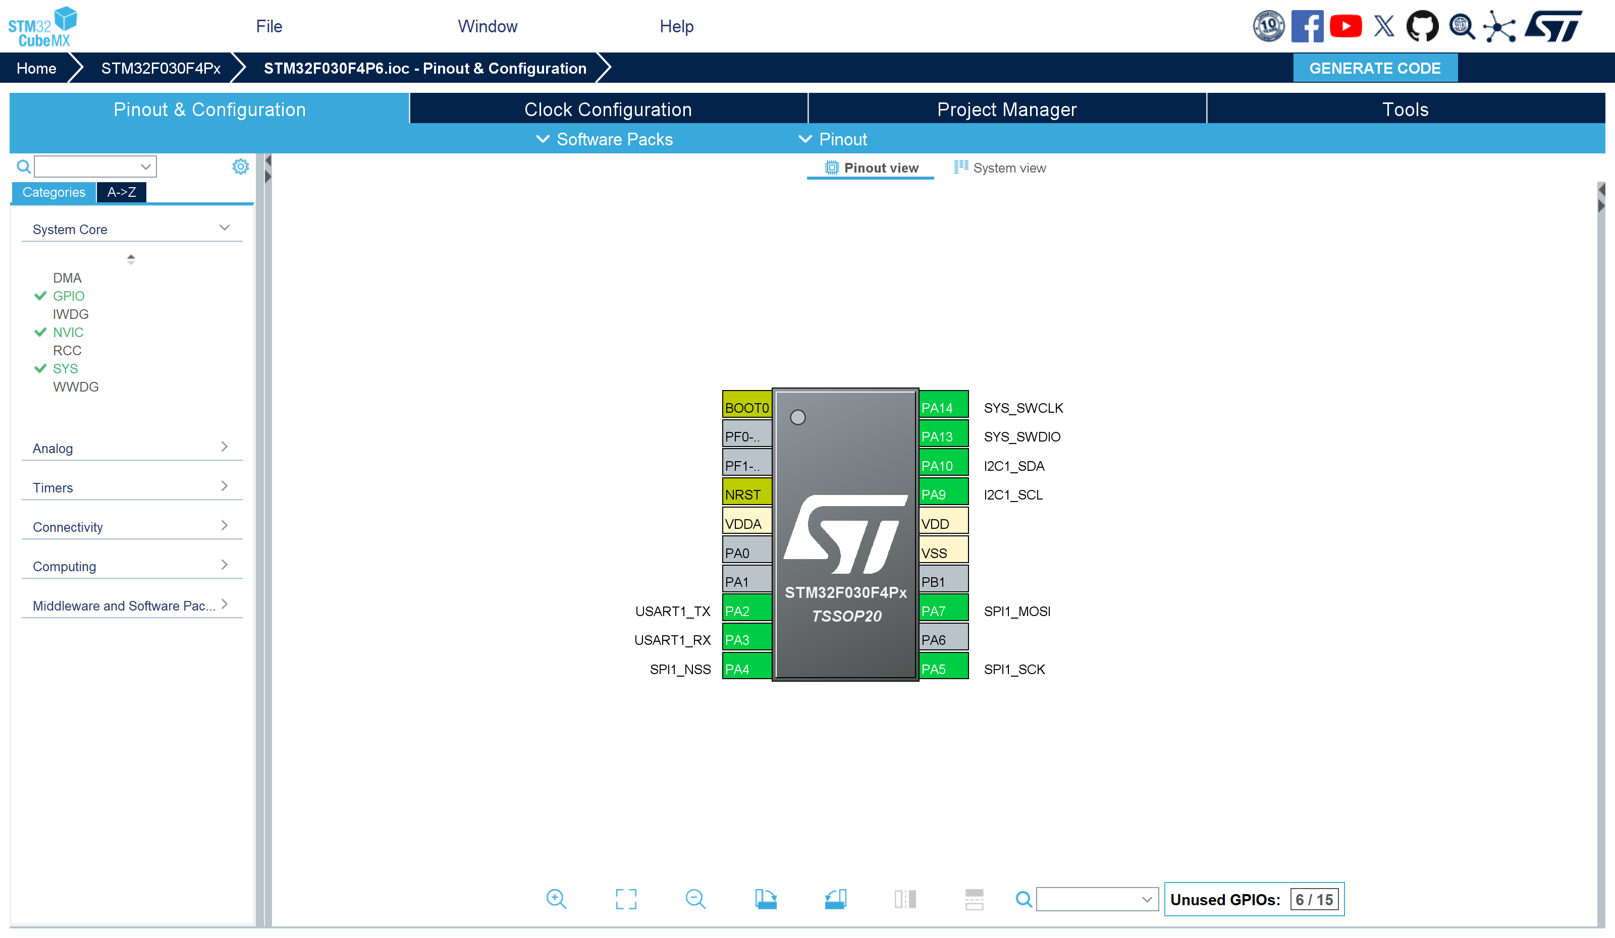Click the GENERATE CODE button
Viewport: 1615px width, 938px height.
point(1375,67)
